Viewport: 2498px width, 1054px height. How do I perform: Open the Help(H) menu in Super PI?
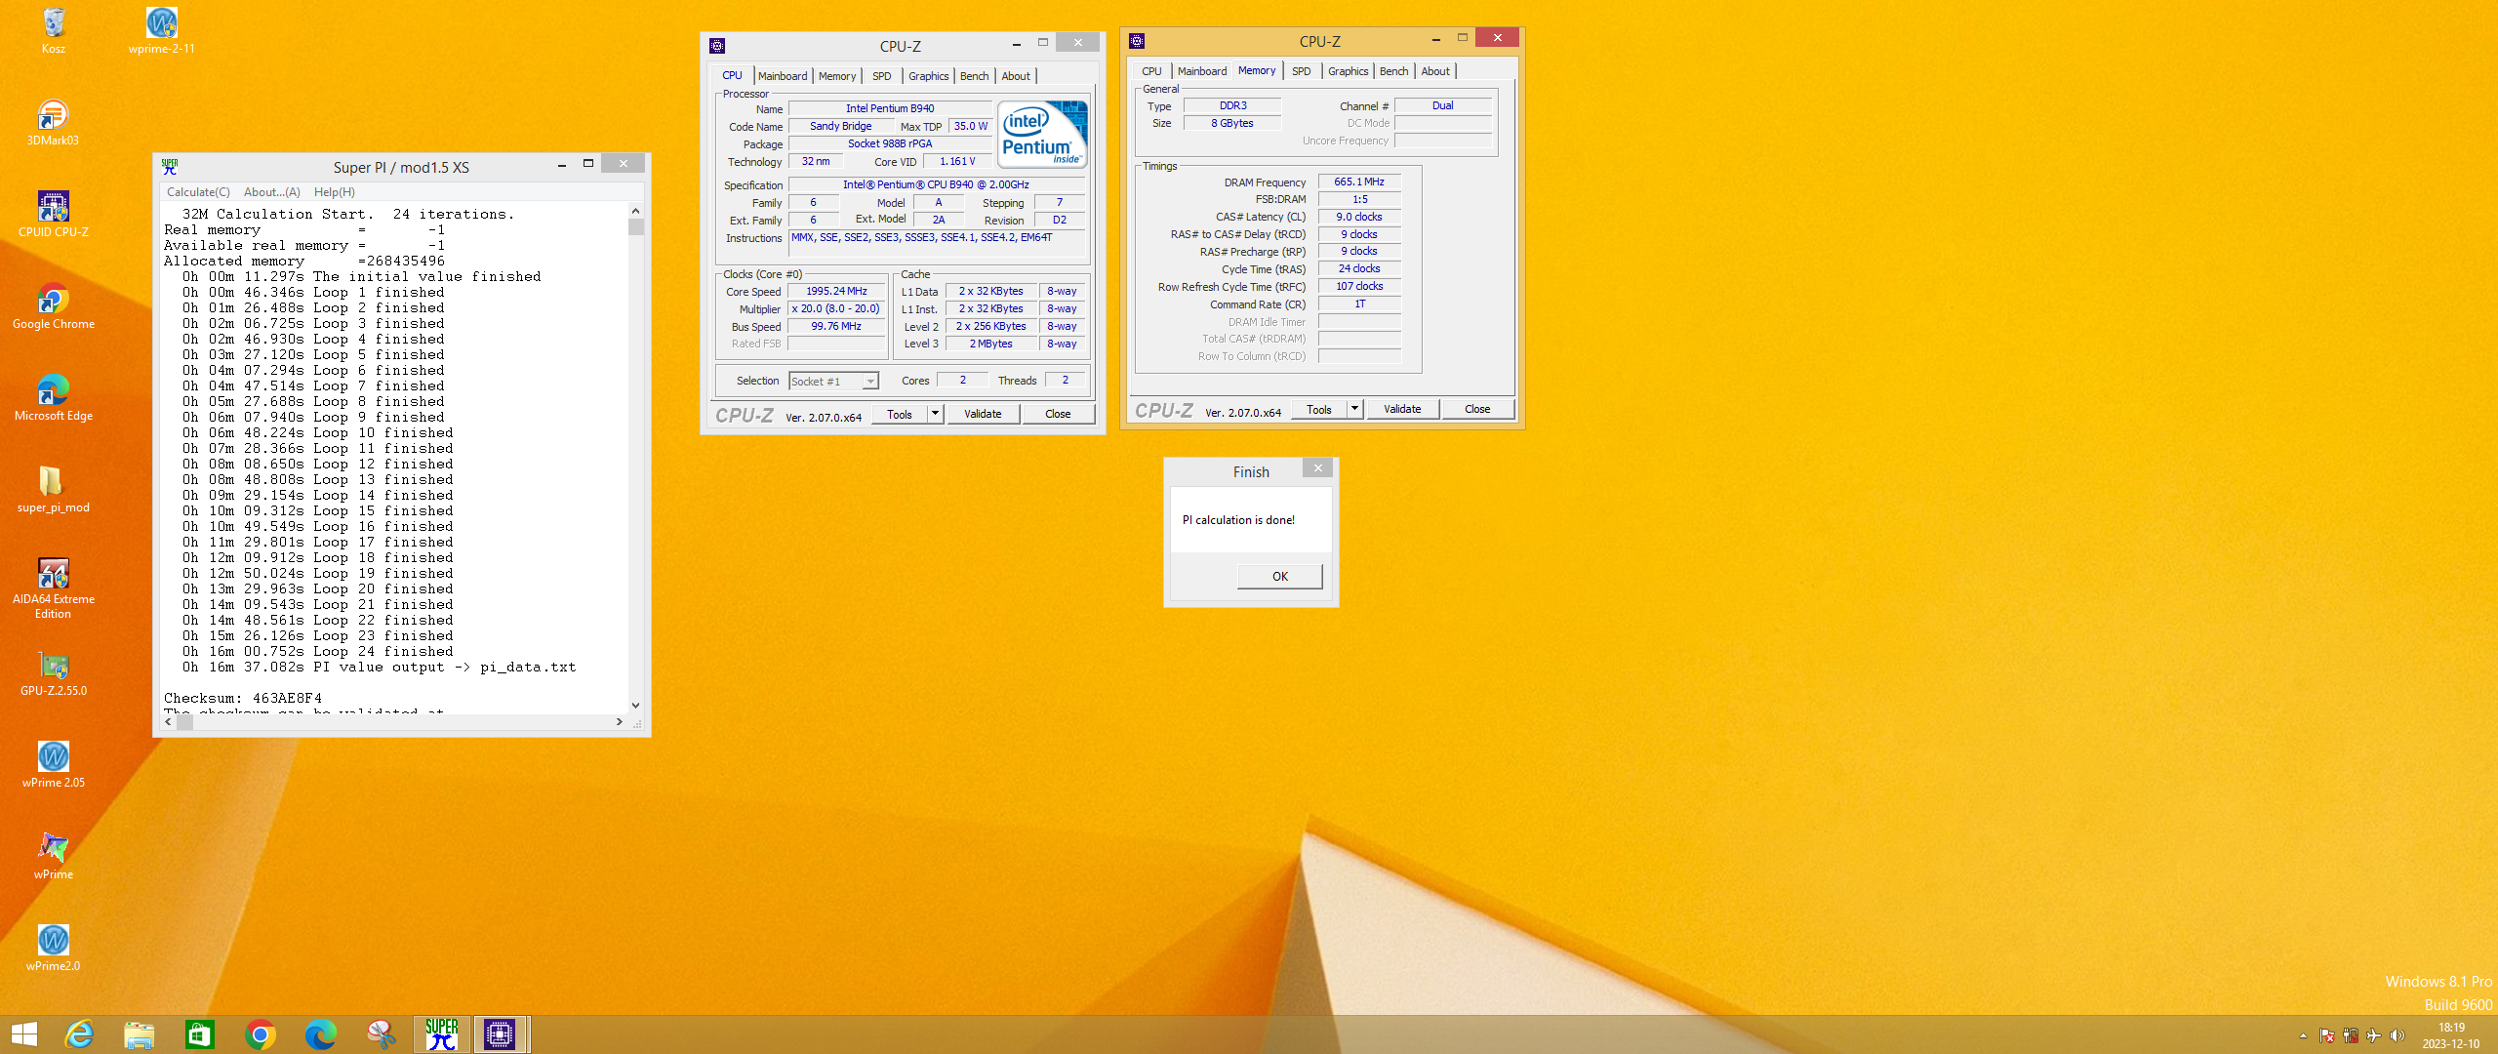(335, 192)
